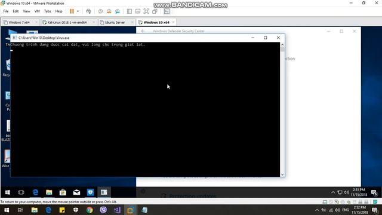Open the VMware File menu

6,11
